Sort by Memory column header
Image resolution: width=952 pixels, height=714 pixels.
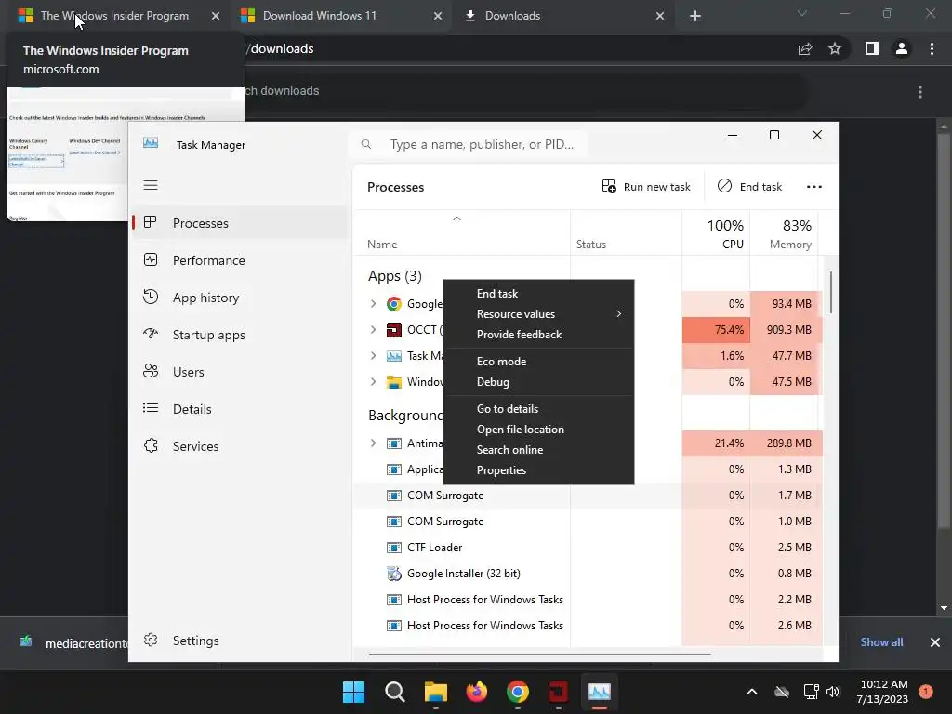click(x=784, y=233)
